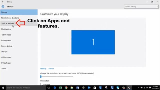Image resolution: width=160 pixels, height=90 pixels.
Task: Click the volume icon in system tray
Action: pyautogui.click(x=147, y=88)
